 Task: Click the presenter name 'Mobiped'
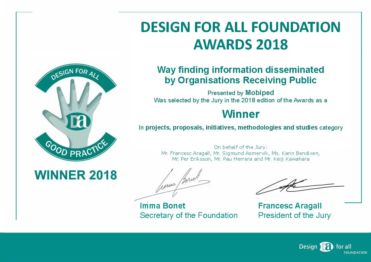(x=259, y=93)
